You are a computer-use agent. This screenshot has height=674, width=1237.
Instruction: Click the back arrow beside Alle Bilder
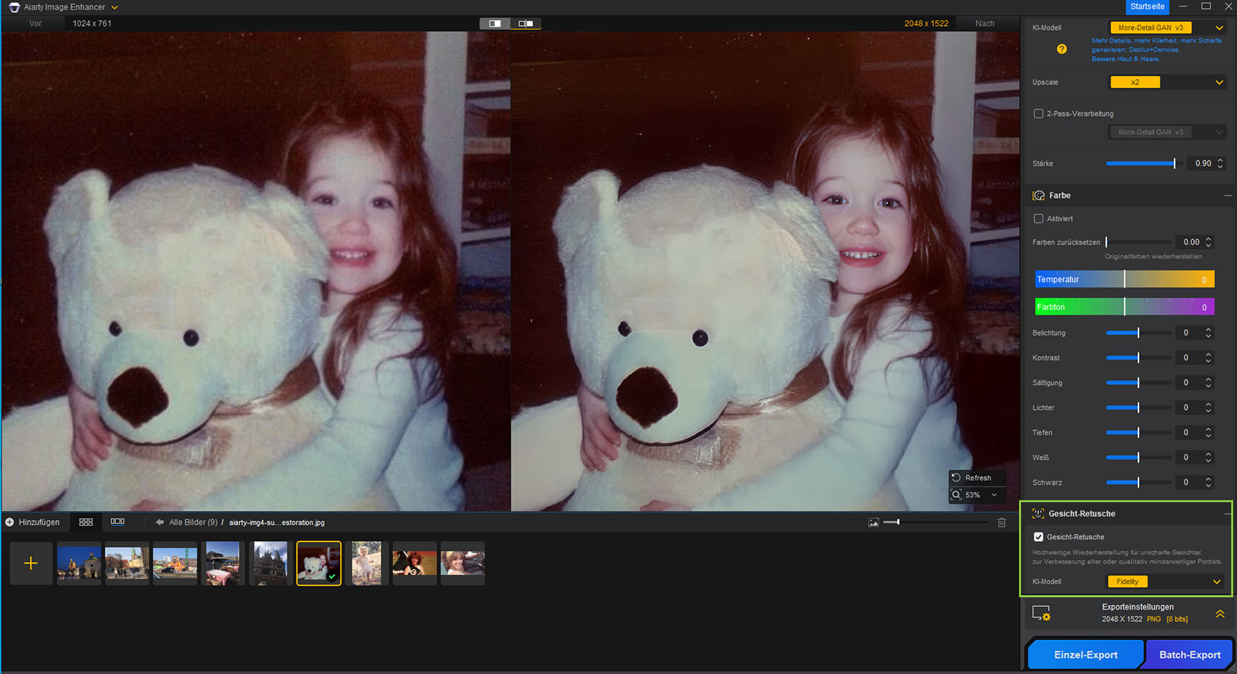159,522
